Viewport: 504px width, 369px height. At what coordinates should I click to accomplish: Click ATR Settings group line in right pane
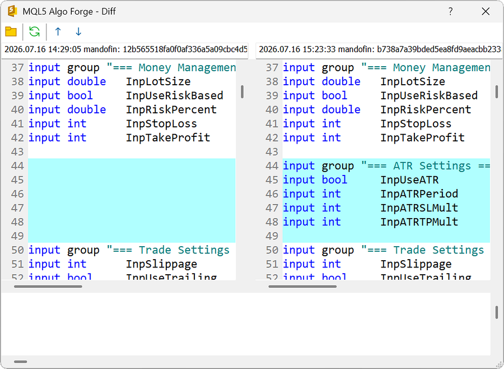(x=386, y=166)
